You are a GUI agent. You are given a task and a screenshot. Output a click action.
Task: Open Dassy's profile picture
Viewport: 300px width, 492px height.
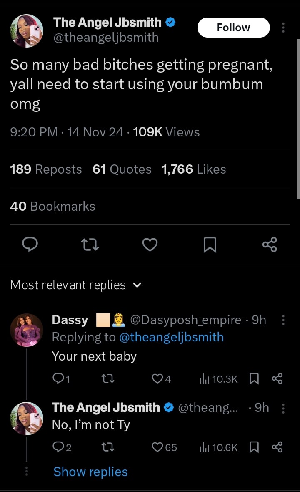pyautogui.click(x=27, y=330)
